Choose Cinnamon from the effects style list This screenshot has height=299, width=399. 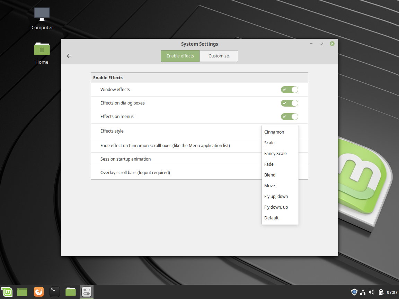(280, 132)
